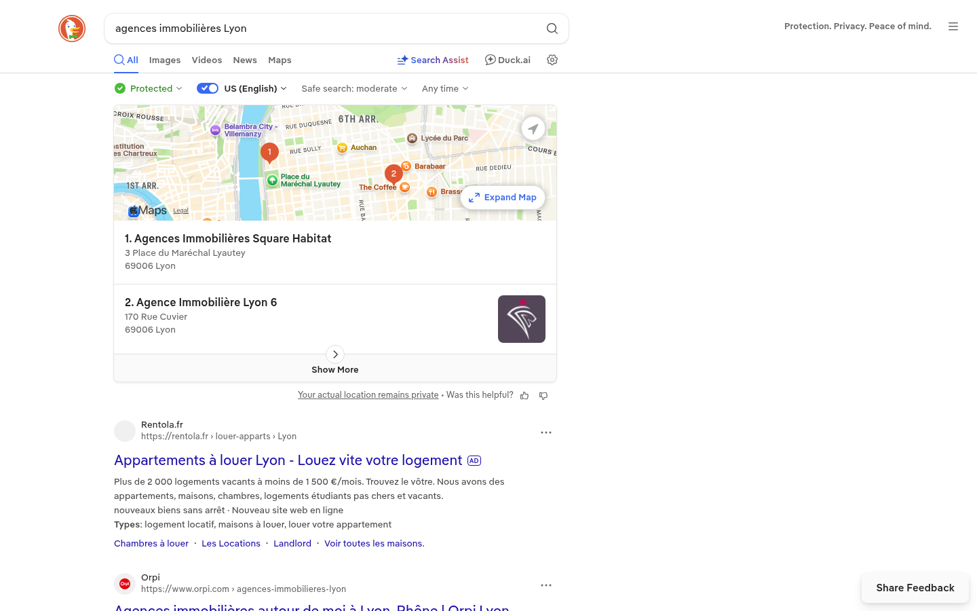Click the Lycée du Parc marker
977x611 pixels.
pyautogui.click(x=412, y=138)
